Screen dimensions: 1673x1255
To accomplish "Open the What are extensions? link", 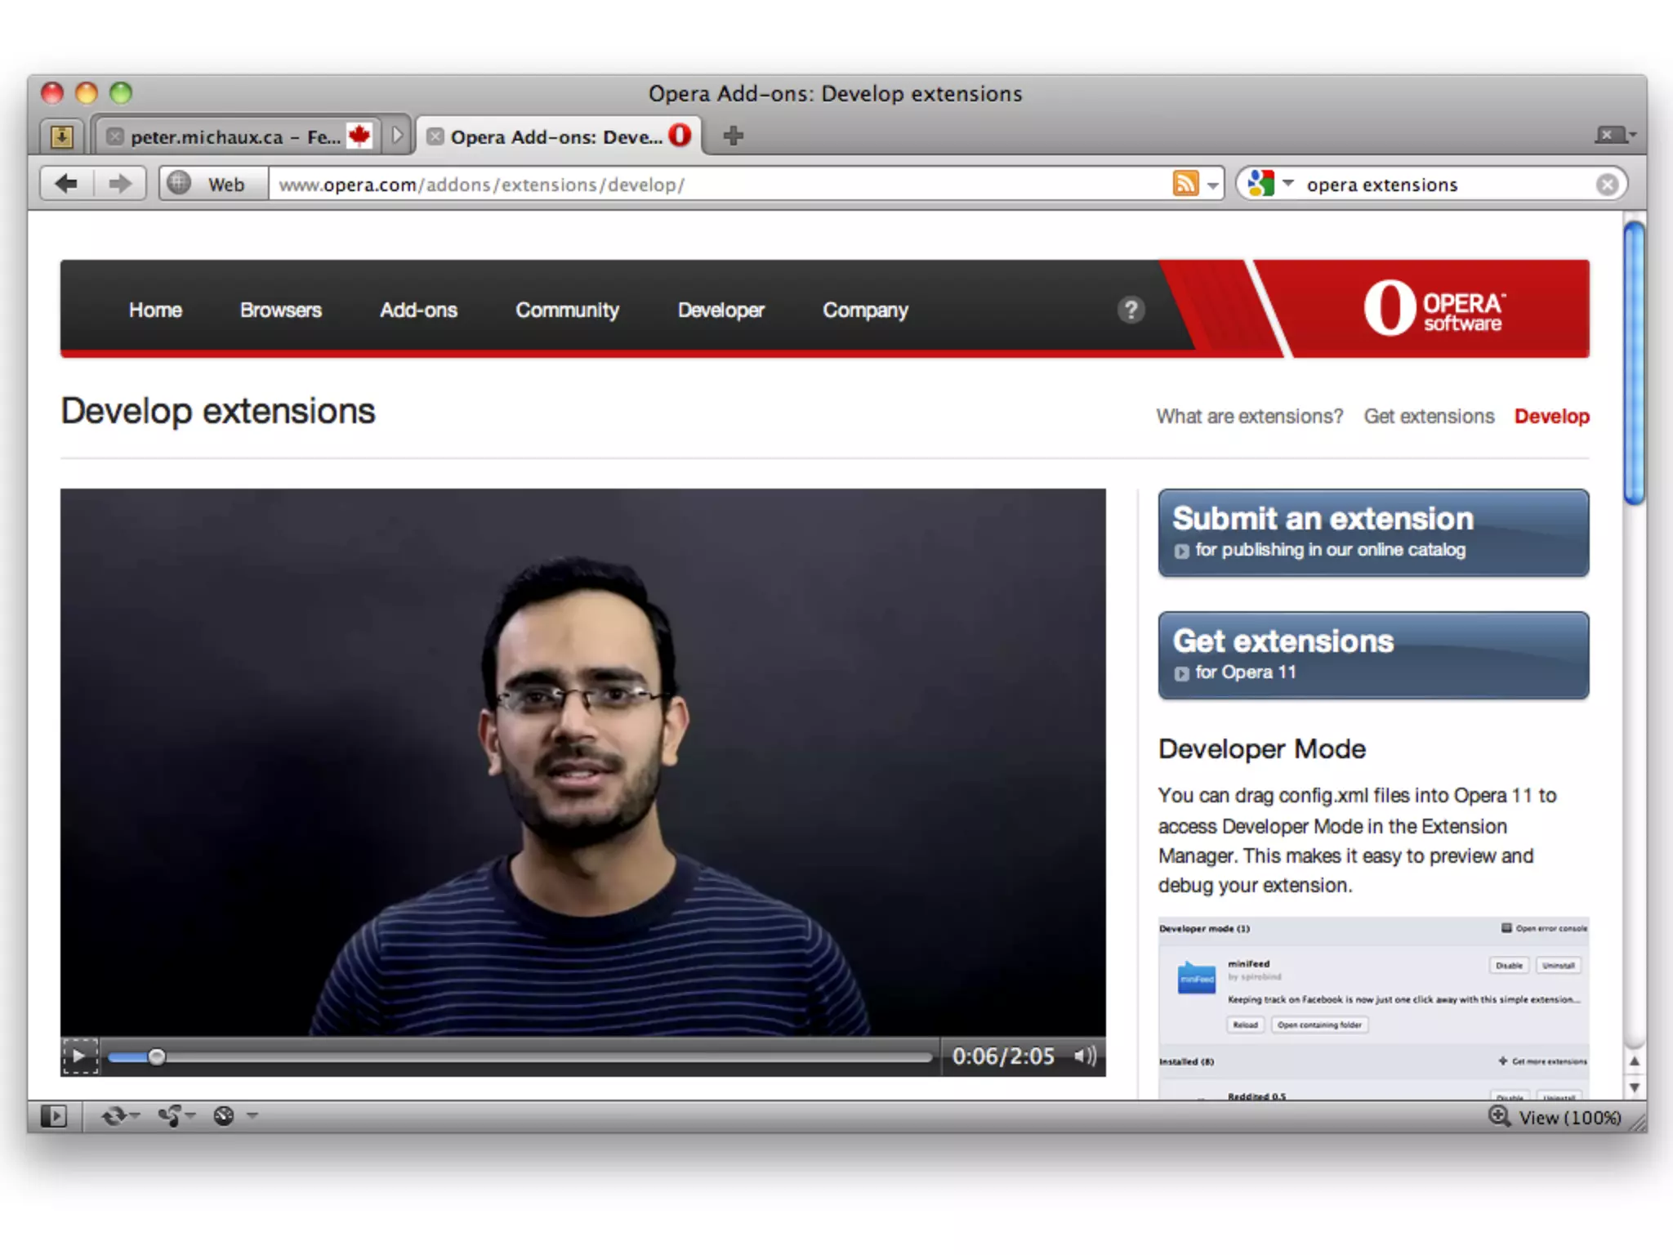I will (x=1249, y=417).
